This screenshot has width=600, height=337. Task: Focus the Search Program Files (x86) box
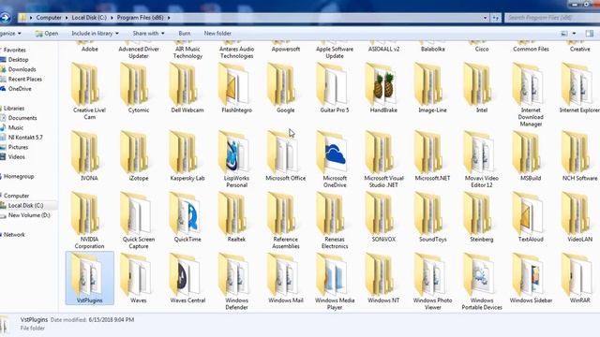[x=552, y=18]
